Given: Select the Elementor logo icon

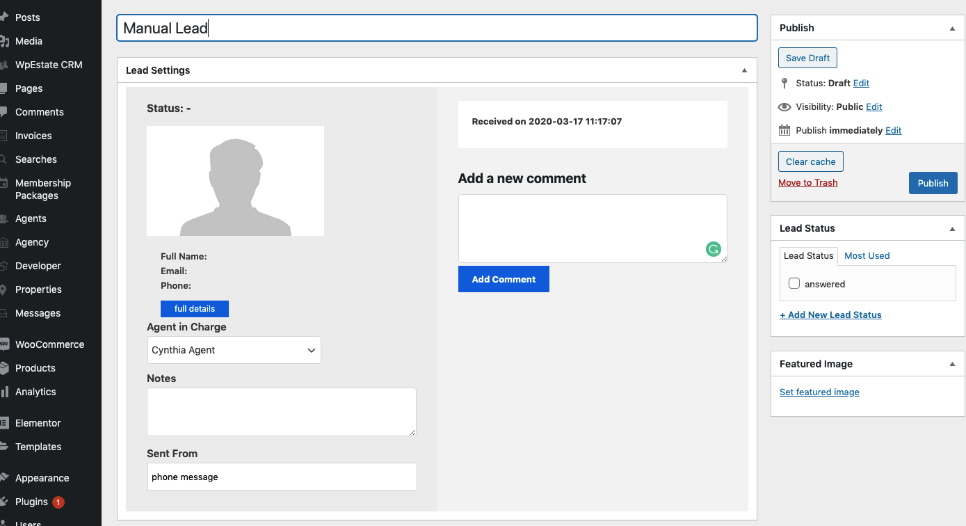Looking at the screenshot, I should point(4,423).
